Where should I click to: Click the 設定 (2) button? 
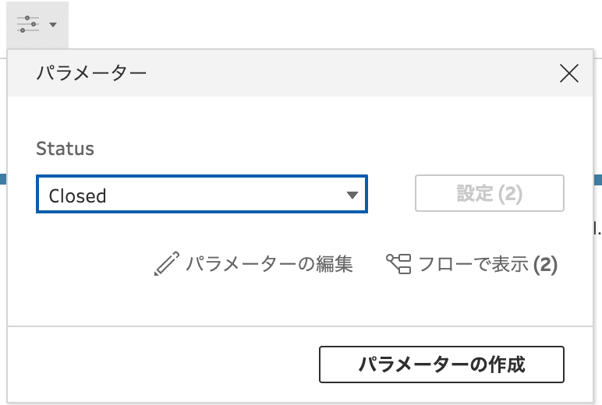pos(490,193)
